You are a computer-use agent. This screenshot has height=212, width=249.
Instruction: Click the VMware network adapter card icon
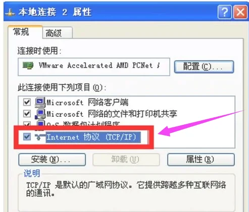(x=28, y=65)
